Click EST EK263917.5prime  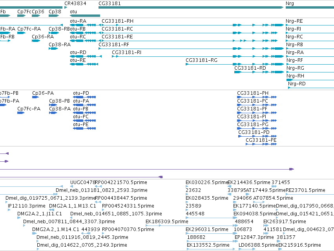285,222
